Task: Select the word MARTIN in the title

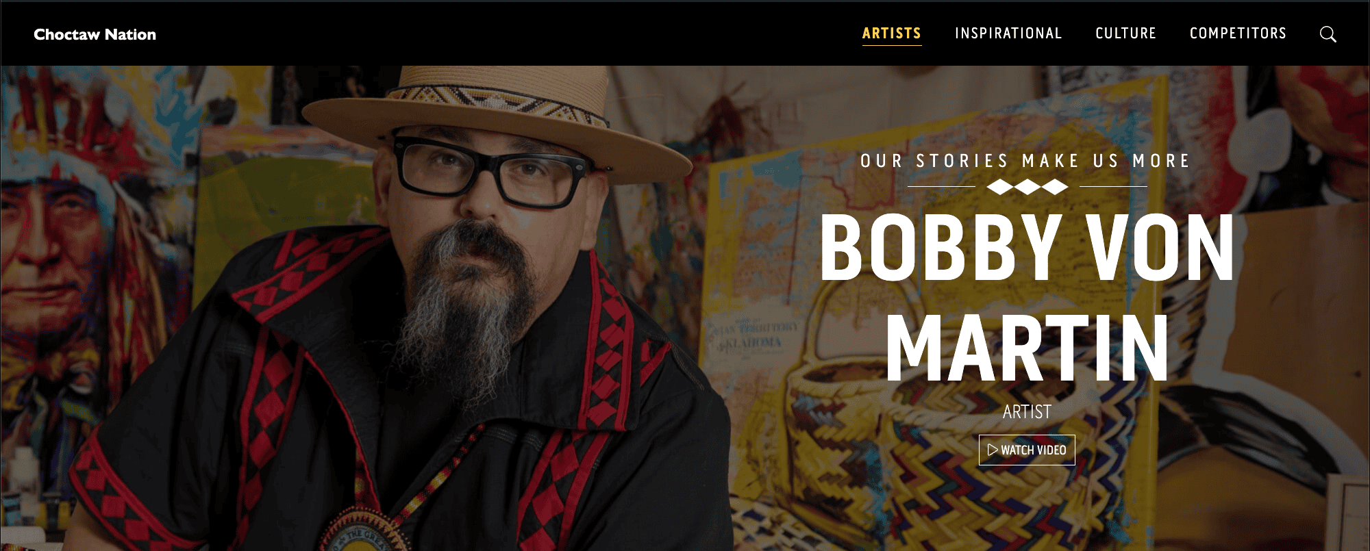Action: [x=1027, y=348]
